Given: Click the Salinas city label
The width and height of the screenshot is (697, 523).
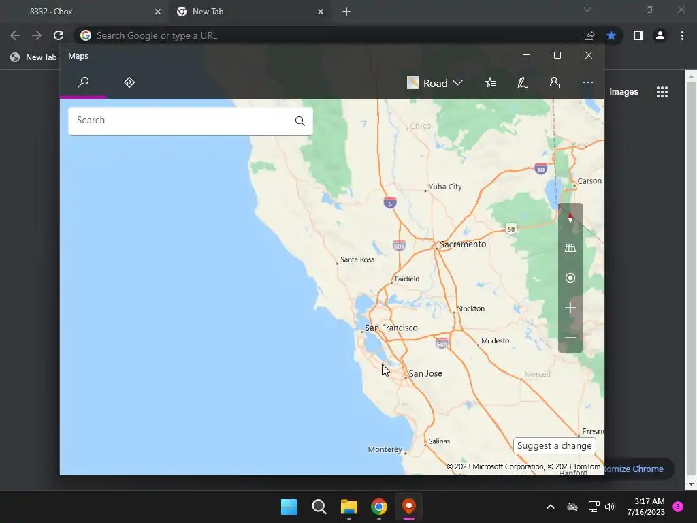Looking at the screenshot, I should 439,441.
